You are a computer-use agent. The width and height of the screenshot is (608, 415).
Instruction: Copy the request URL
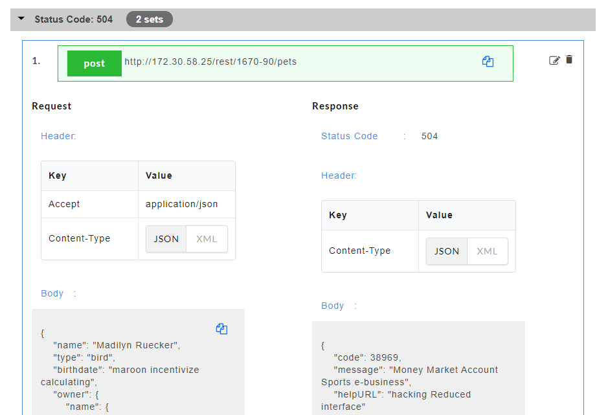488,60
